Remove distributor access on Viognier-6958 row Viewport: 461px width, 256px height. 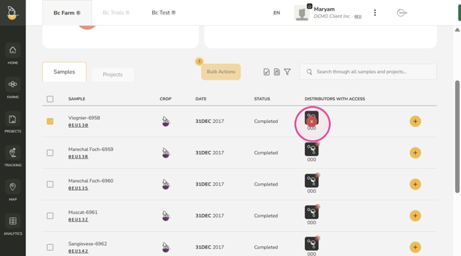point(312,121)
